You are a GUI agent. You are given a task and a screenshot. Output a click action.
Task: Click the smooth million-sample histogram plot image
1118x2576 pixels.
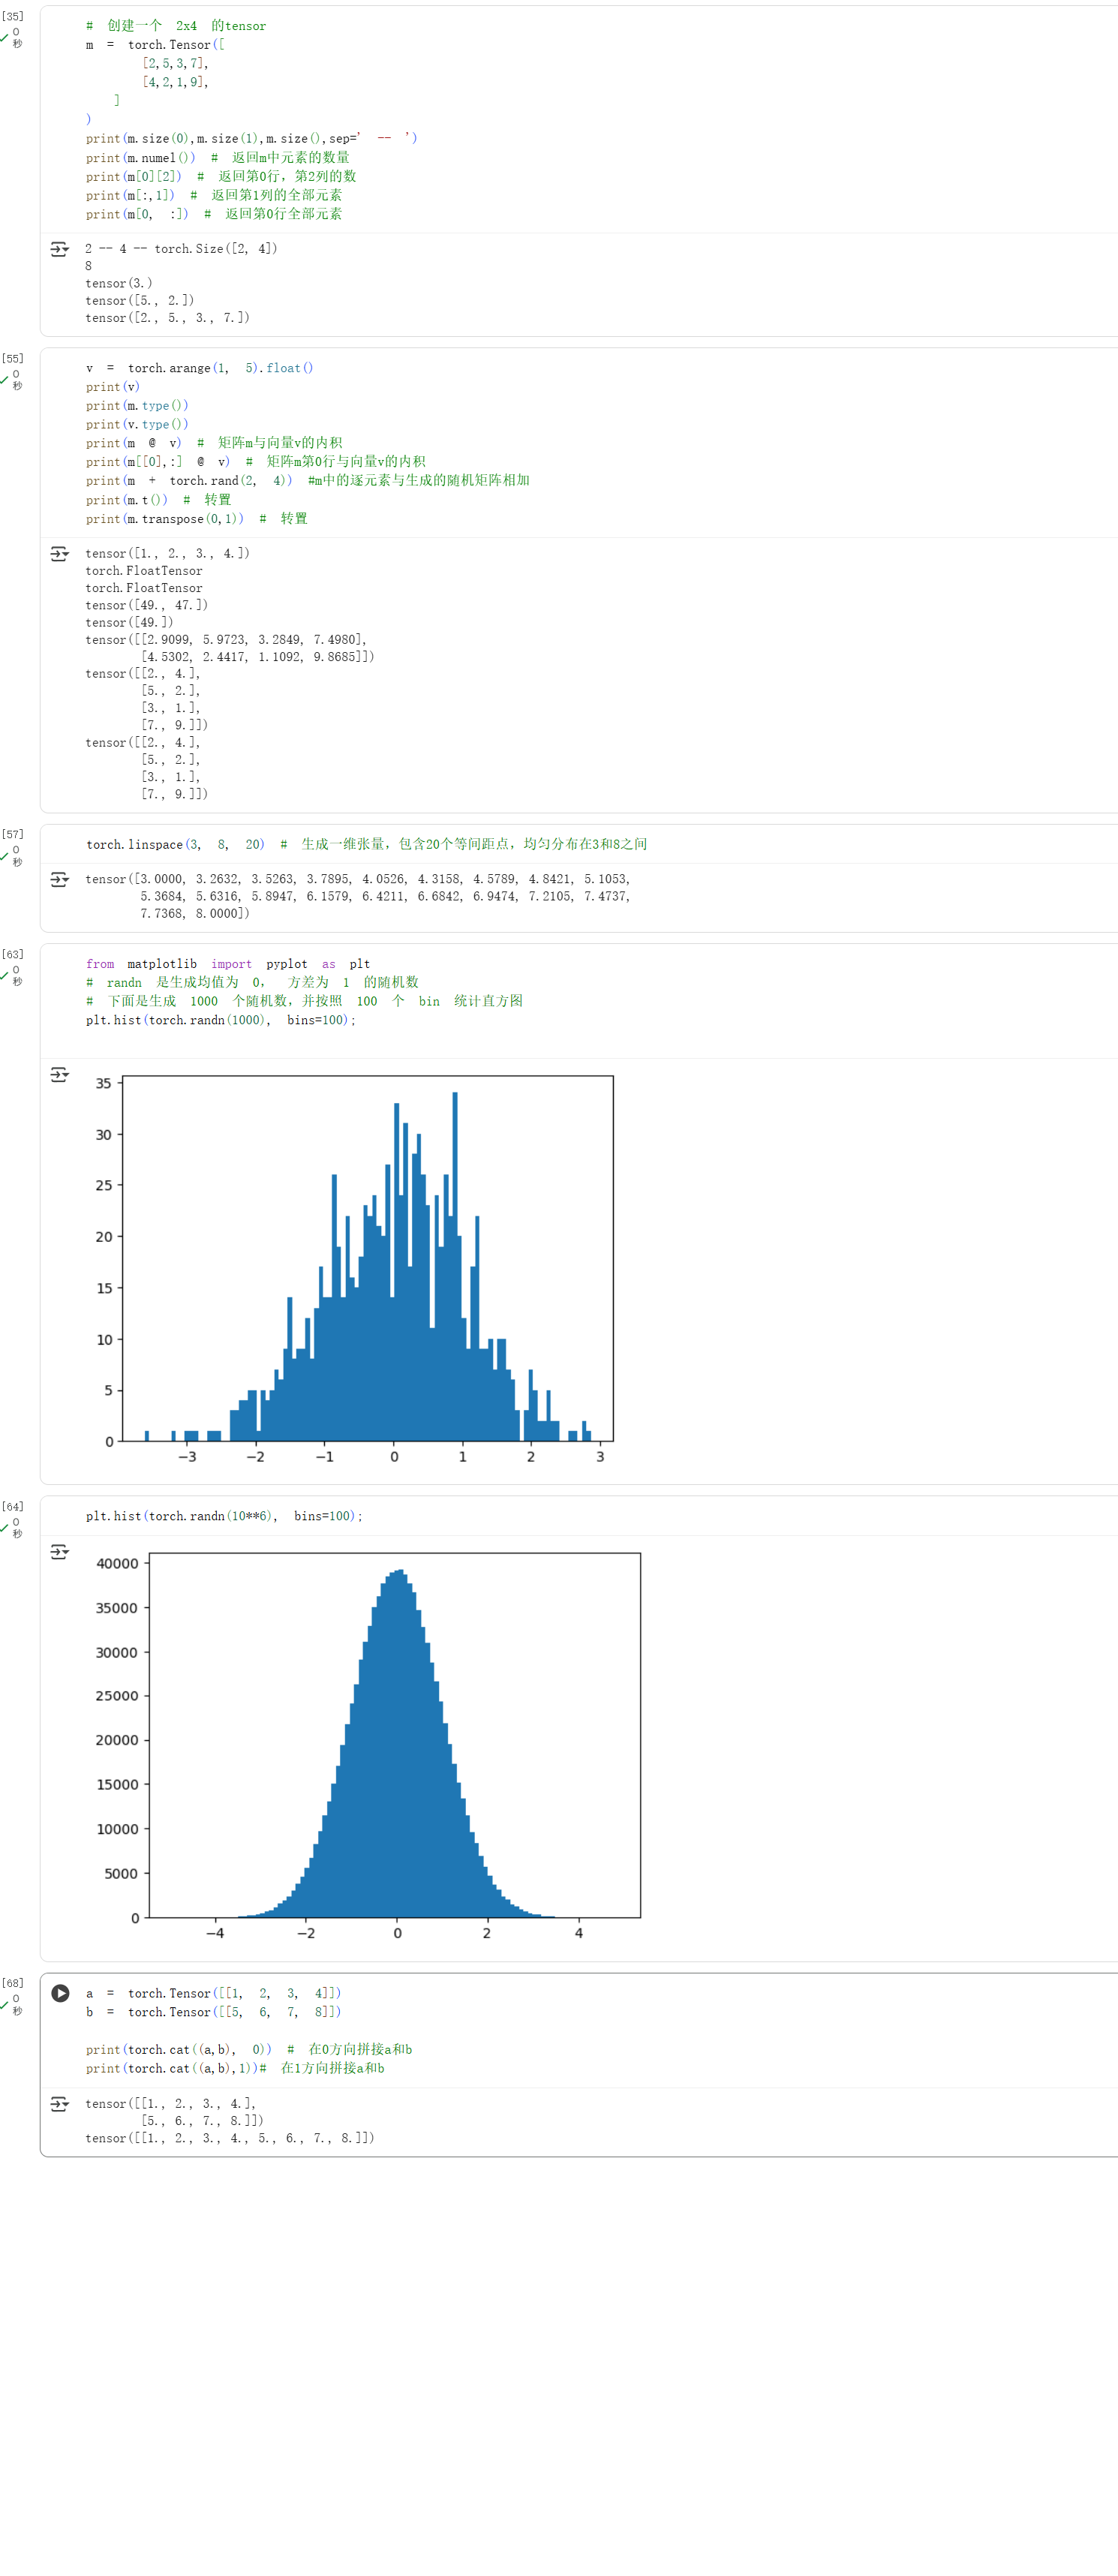(x=367, y=1747)
